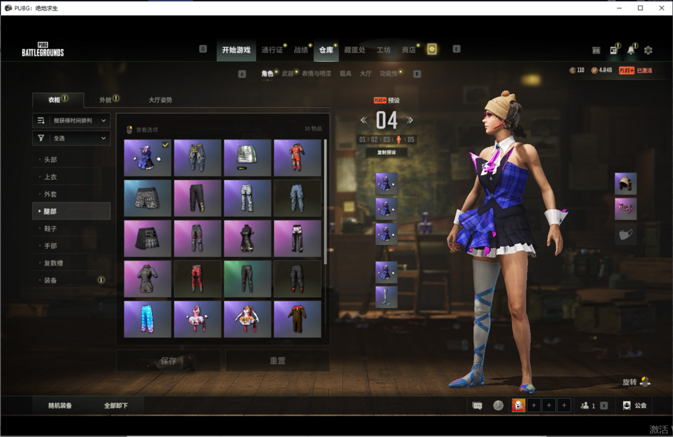Open the 商店 store menu

(x=409, y=50)
